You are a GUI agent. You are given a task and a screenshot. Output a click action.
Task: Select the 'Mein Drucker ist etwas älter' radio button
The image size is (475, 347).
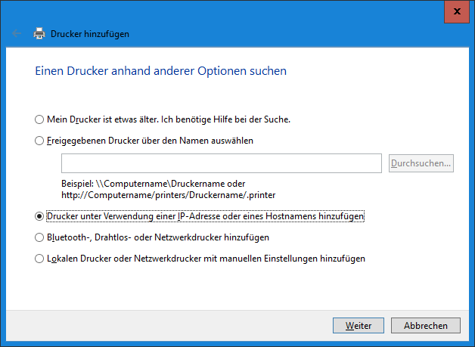[x=39, y=119]
